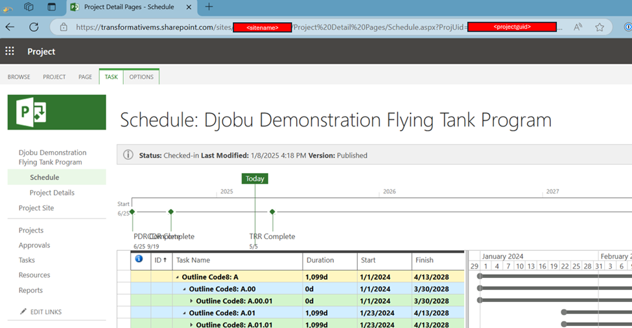Click the browser profile icon at top left
This screenshot has height=328, width=632.
point(7,8)
